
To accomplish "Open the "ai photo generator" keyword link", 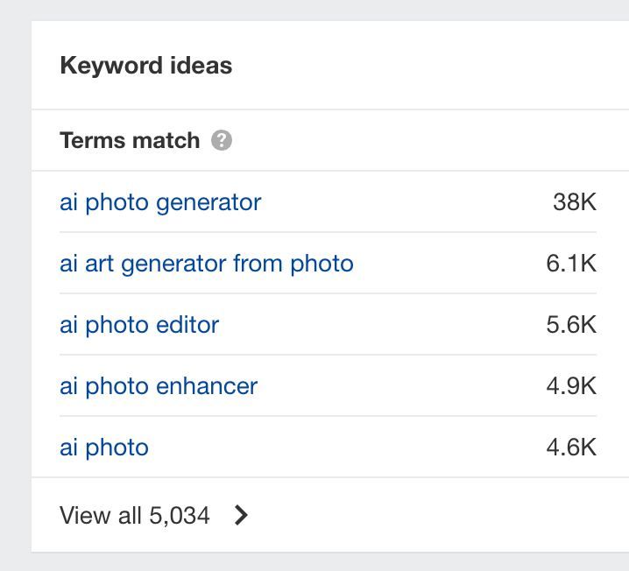I will coord(160,202).
